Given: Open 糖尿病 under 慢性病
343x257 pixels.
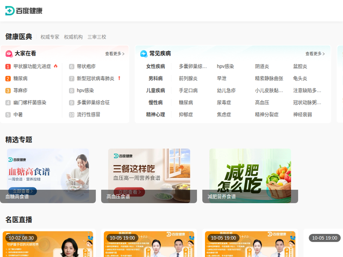Looking at the screenshot, I should pyautogui.click(x=186, y=102).
